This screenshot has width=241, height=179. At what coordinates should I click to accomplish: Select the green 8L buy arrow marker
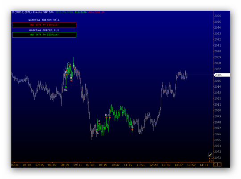pos(66,87)
